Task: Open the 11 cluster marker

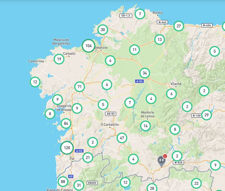Action: [134, 50]
